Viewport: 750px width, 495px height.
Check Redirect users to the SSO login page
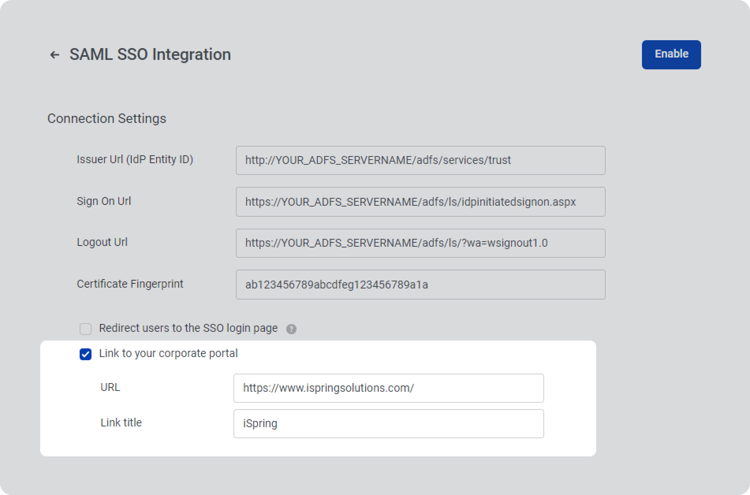click(86, 329)
